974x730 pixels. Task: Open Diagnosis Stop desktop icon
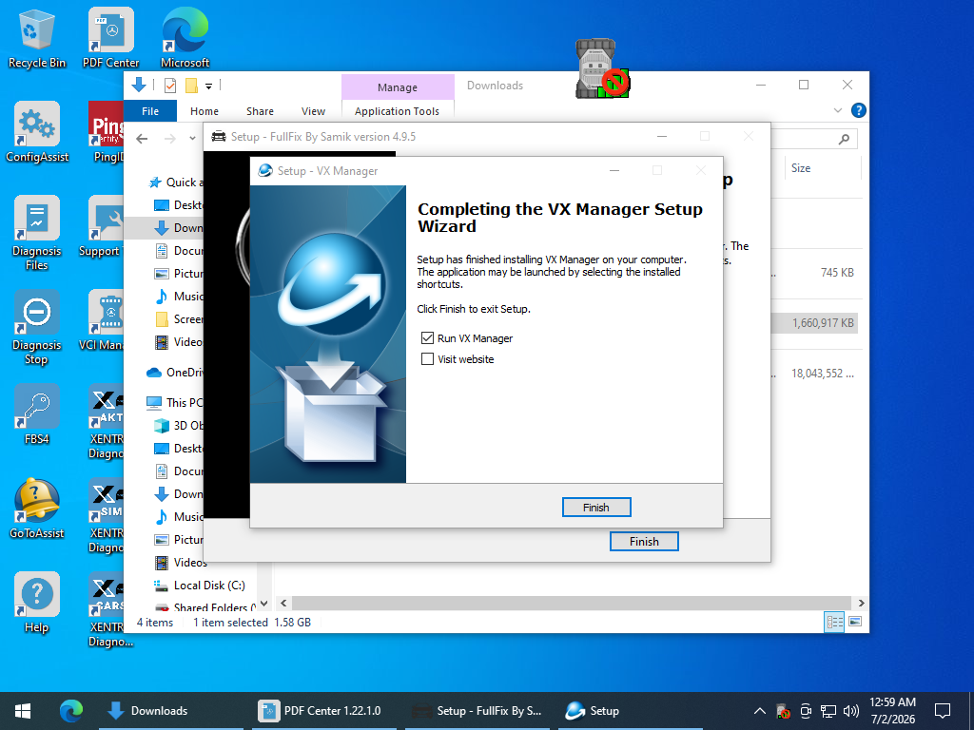[x=37, y=327]
